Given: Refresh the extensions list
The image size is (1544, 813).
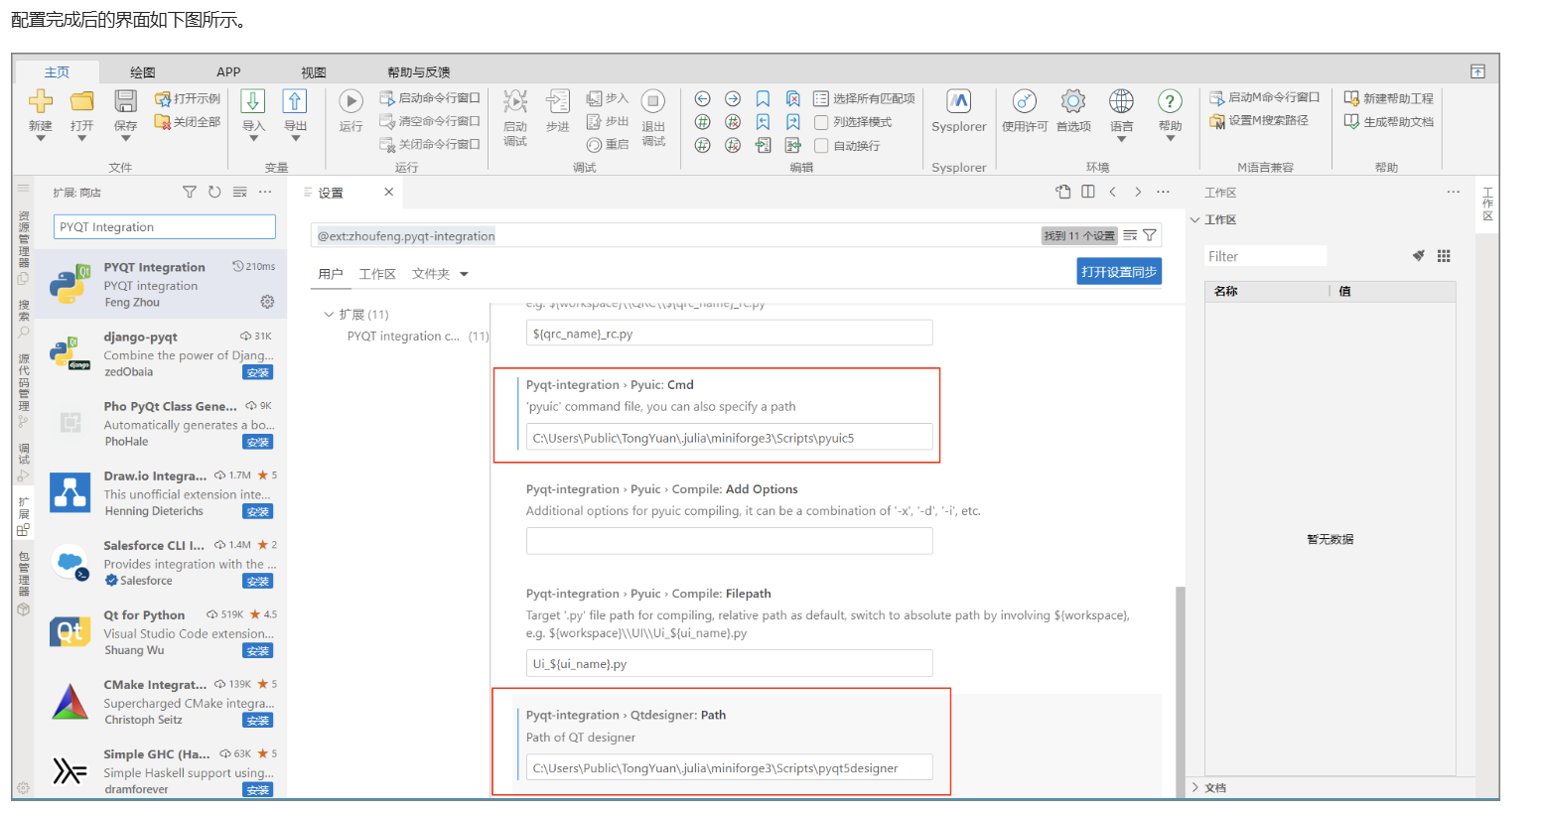Looking at the screenshot, I should click(214, 192).
